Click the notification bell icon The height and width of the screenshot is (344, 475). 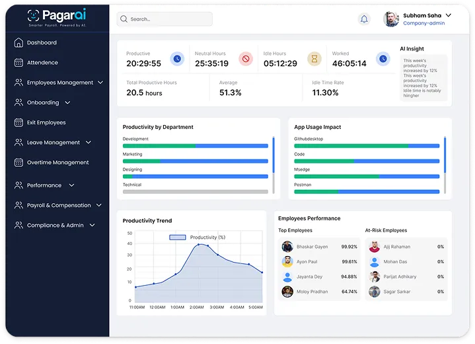(x=364, y=19)
